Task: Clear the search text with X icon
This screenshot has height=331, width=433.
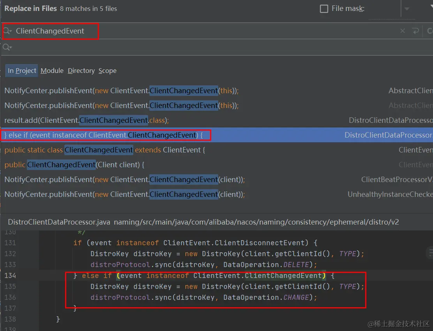Action: click(403, 31)
